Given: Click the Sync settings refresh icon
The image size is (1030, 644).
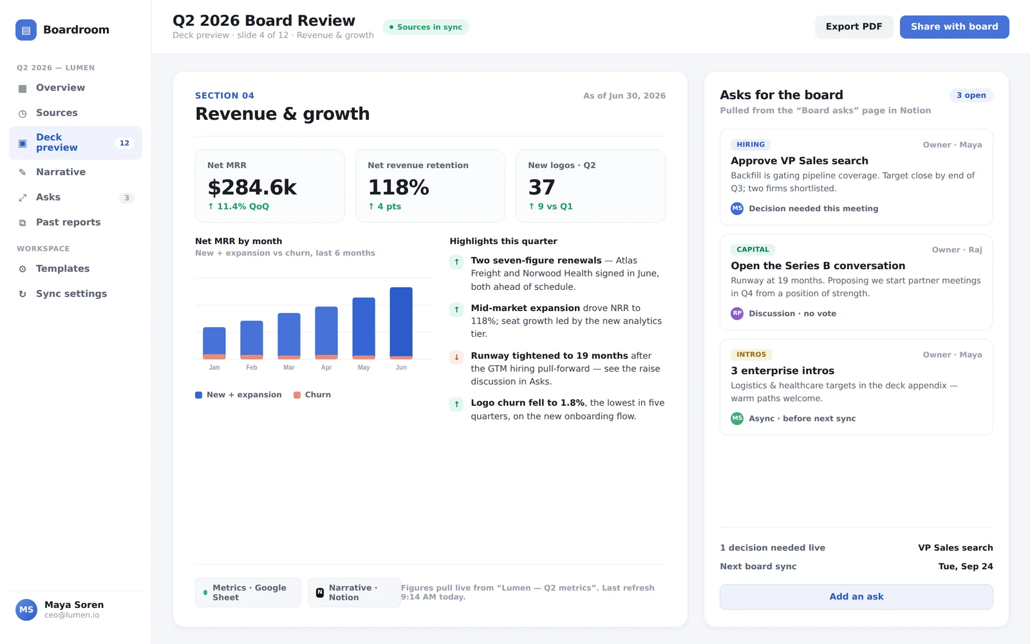Looking at the screenshot, I should (x=23, y=294).
